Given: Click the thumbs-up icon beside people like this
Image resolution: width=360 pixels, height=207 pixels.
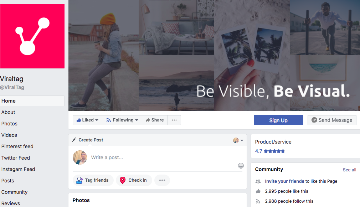Looking at the screenshot, I should 258,191.
